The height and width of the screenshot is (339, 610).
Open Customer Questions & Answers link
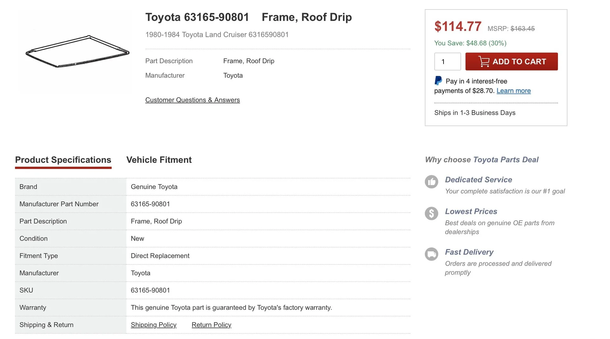click(193, 100)
